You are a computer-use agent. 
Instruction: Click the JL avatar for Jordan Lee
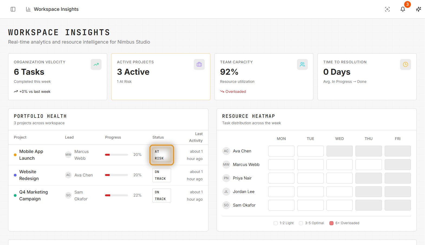click(x=226, y=192)
